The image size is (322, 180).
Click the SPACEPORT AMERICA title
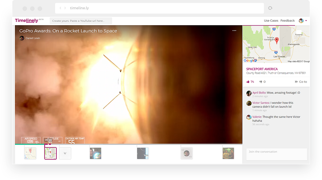pos(262,69)
